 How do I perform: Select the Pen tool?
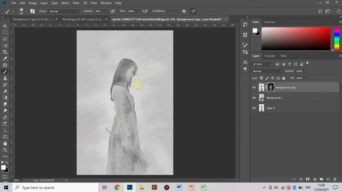[x=5, y=117]
